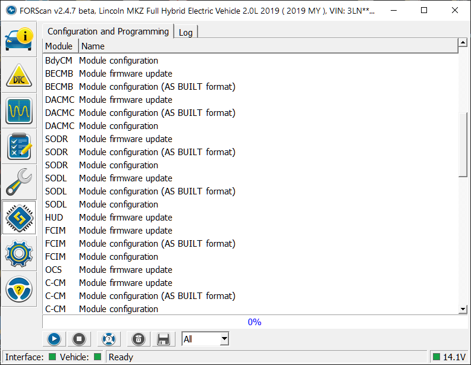Viewport: 471px width, 365px height.
Task: Click the scrollbar down arrow
Action: [463, 309]
